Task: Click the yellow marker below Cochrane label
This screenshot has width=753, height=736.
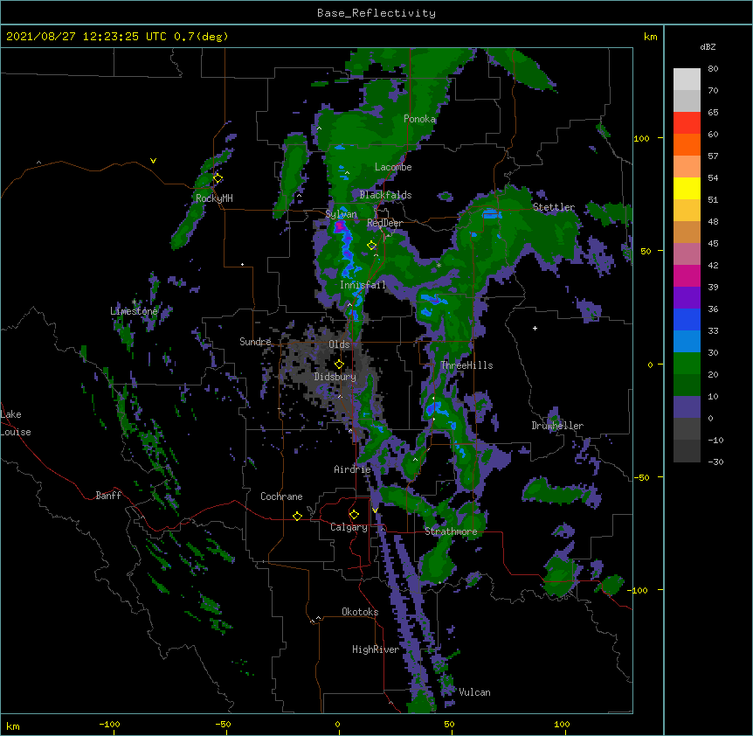Action: click(297, 516)
